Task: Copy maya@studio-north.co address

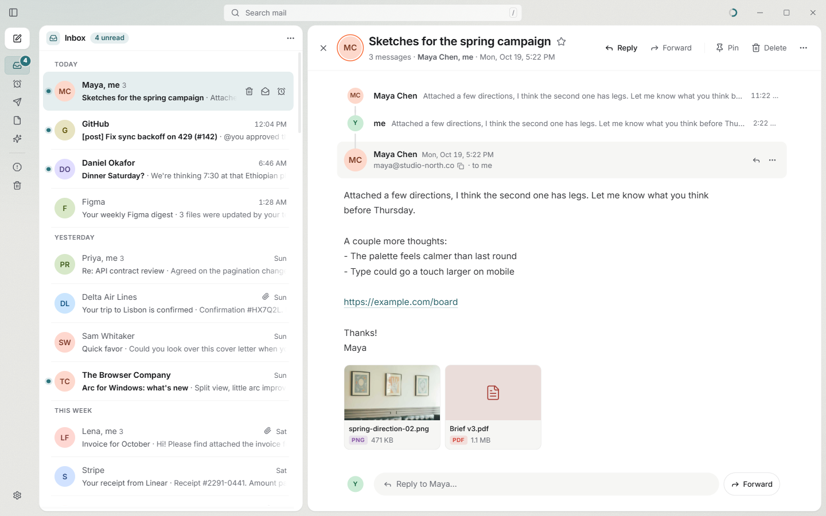Action: 461,166
